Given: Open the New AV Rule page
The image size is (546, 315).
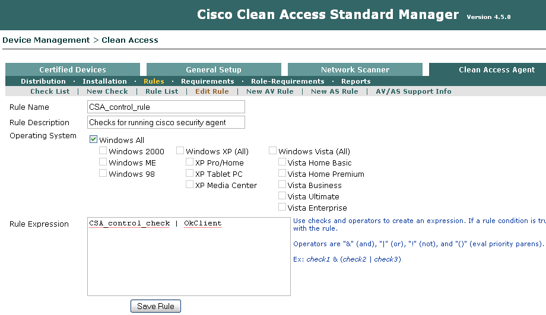Looking at the screenshot, I should point(269,91).
